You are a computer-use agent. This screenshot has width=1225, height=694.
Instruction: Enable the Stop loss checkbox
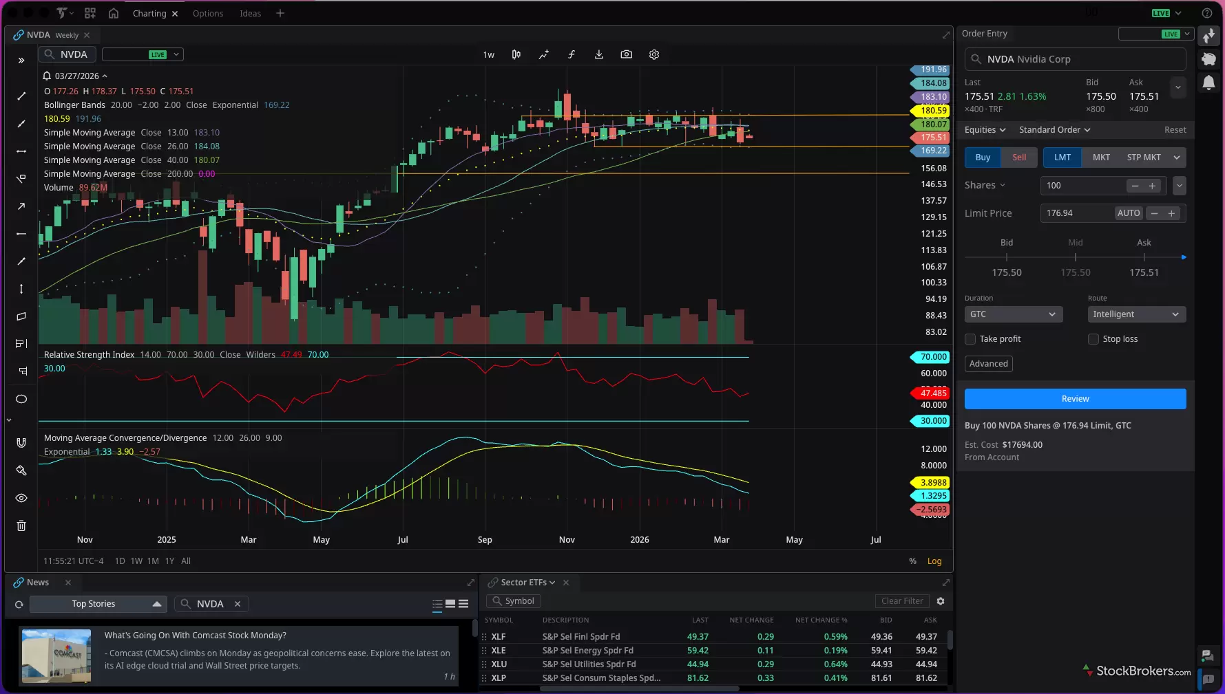pyautogui.click(x=1093, y=339)
